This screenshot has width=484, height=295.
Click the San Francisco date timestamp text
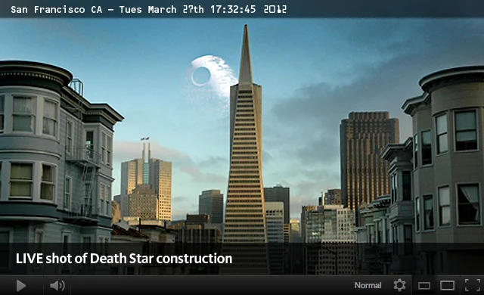[148, 10]
